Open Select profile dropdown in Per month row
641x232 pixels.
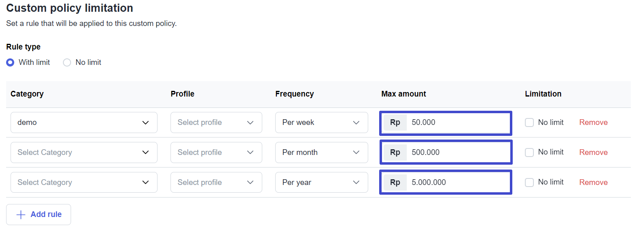216,153
